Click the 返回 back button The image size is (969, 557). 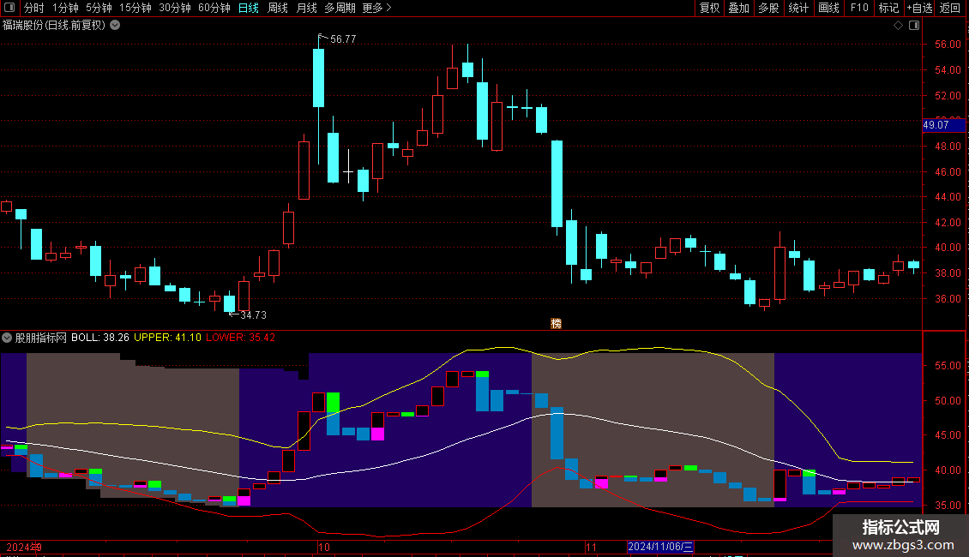pyautogui.click(x=950, y=8)
